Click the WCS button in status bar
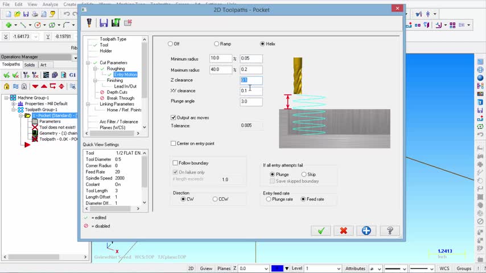 (x=444, y=268)
